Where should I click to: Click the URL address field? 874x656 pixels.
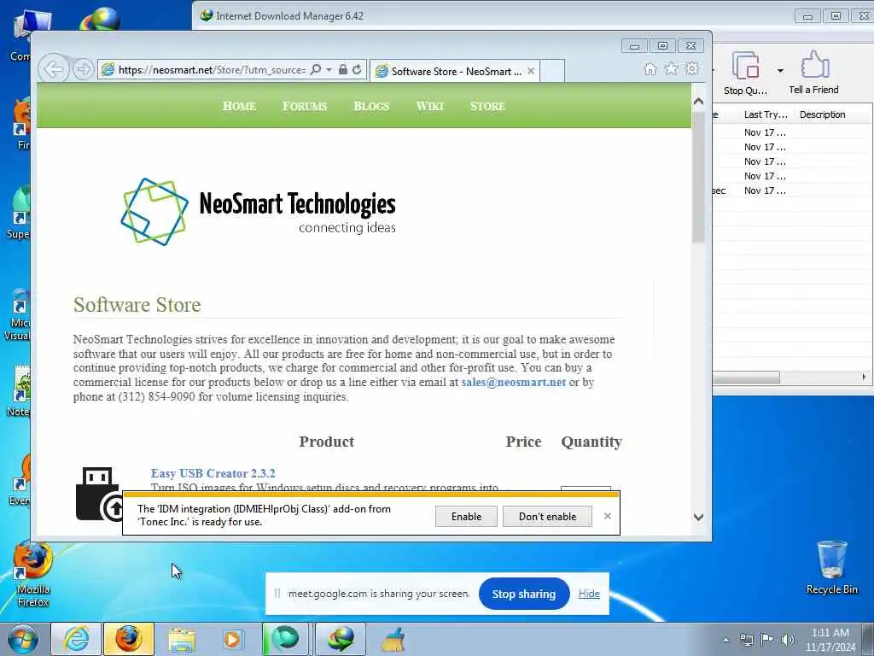coord(211,70)
